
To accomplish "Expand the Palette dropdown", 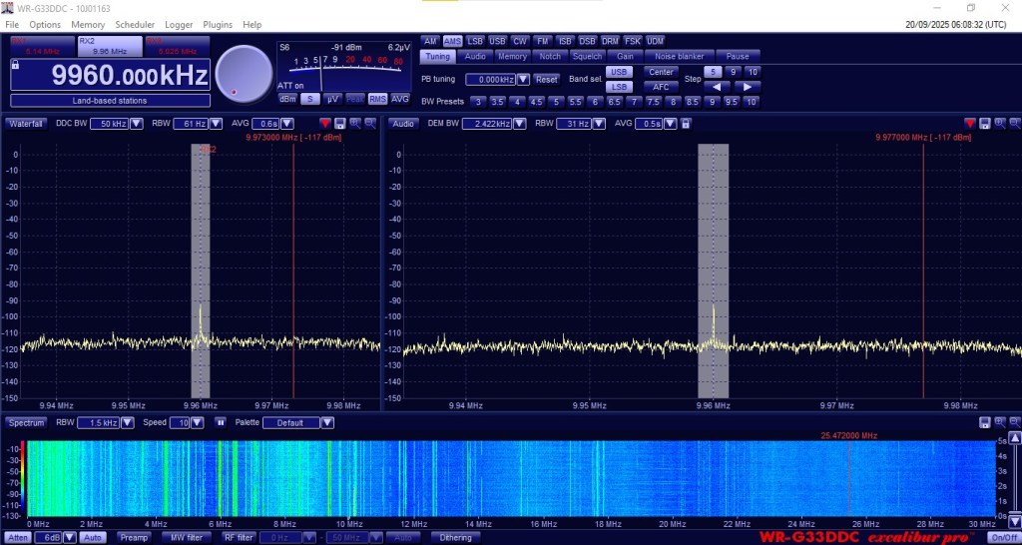I will click(326, 423).
